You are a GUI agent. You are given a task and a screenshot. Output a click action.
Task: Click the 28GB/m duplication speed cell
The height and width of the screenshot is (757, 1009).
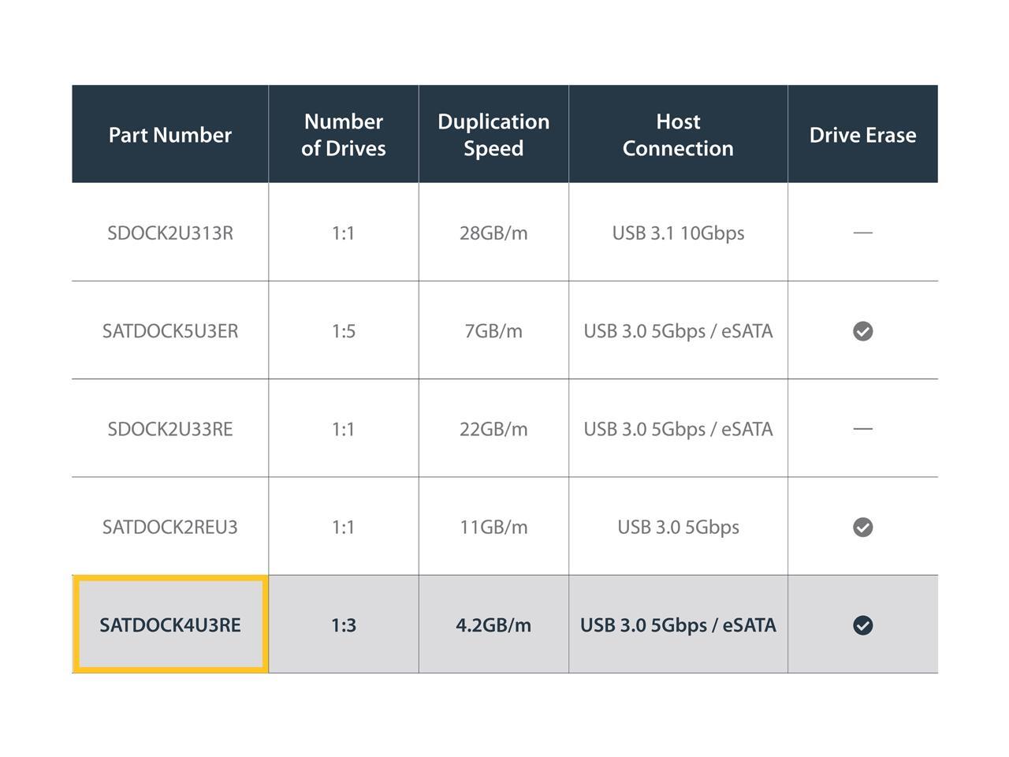(493, 233)
